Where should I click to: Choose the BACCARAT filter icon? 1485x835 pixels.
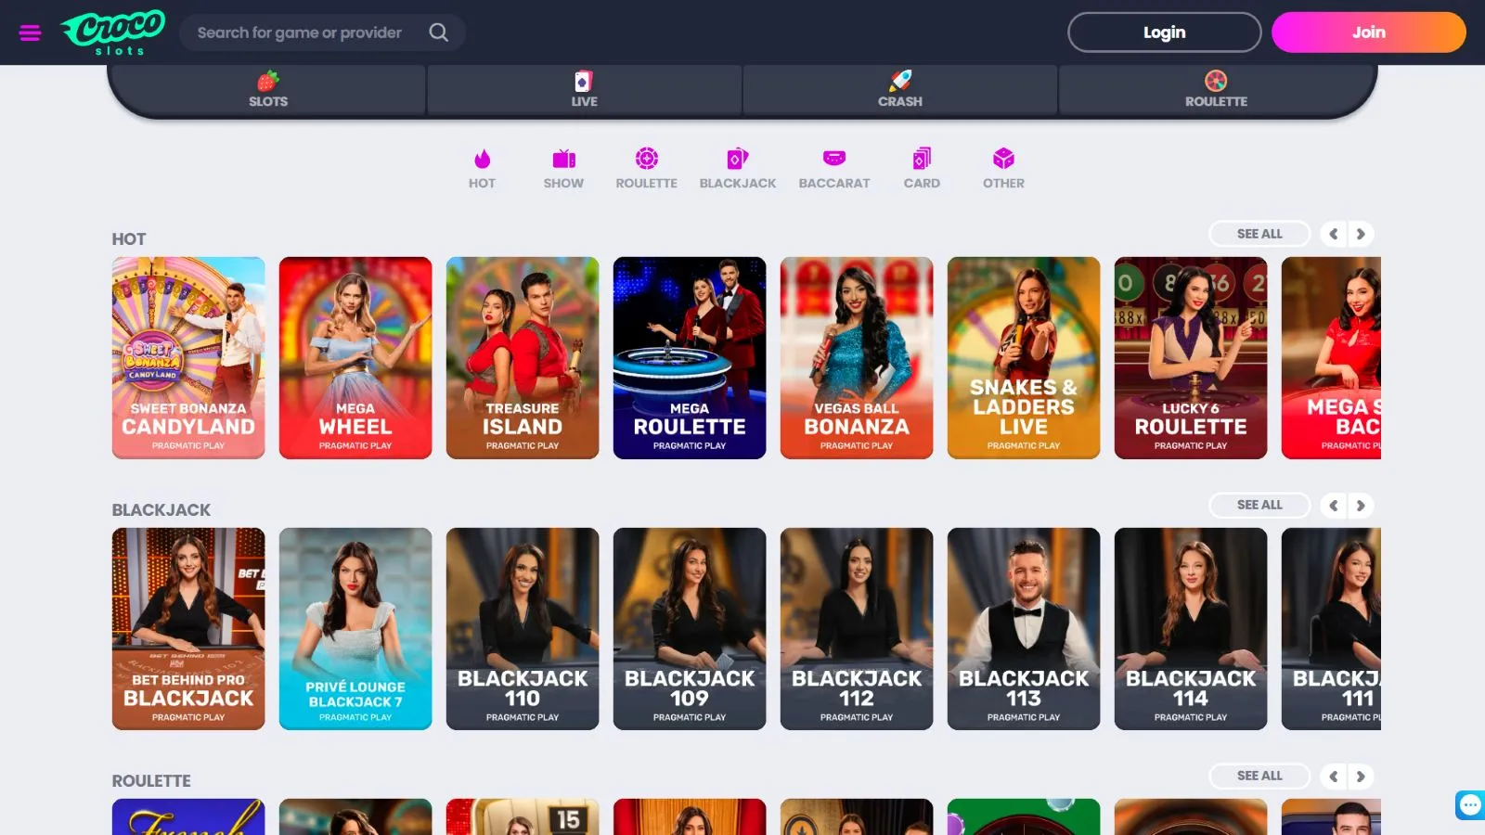[x=833, y=159]
